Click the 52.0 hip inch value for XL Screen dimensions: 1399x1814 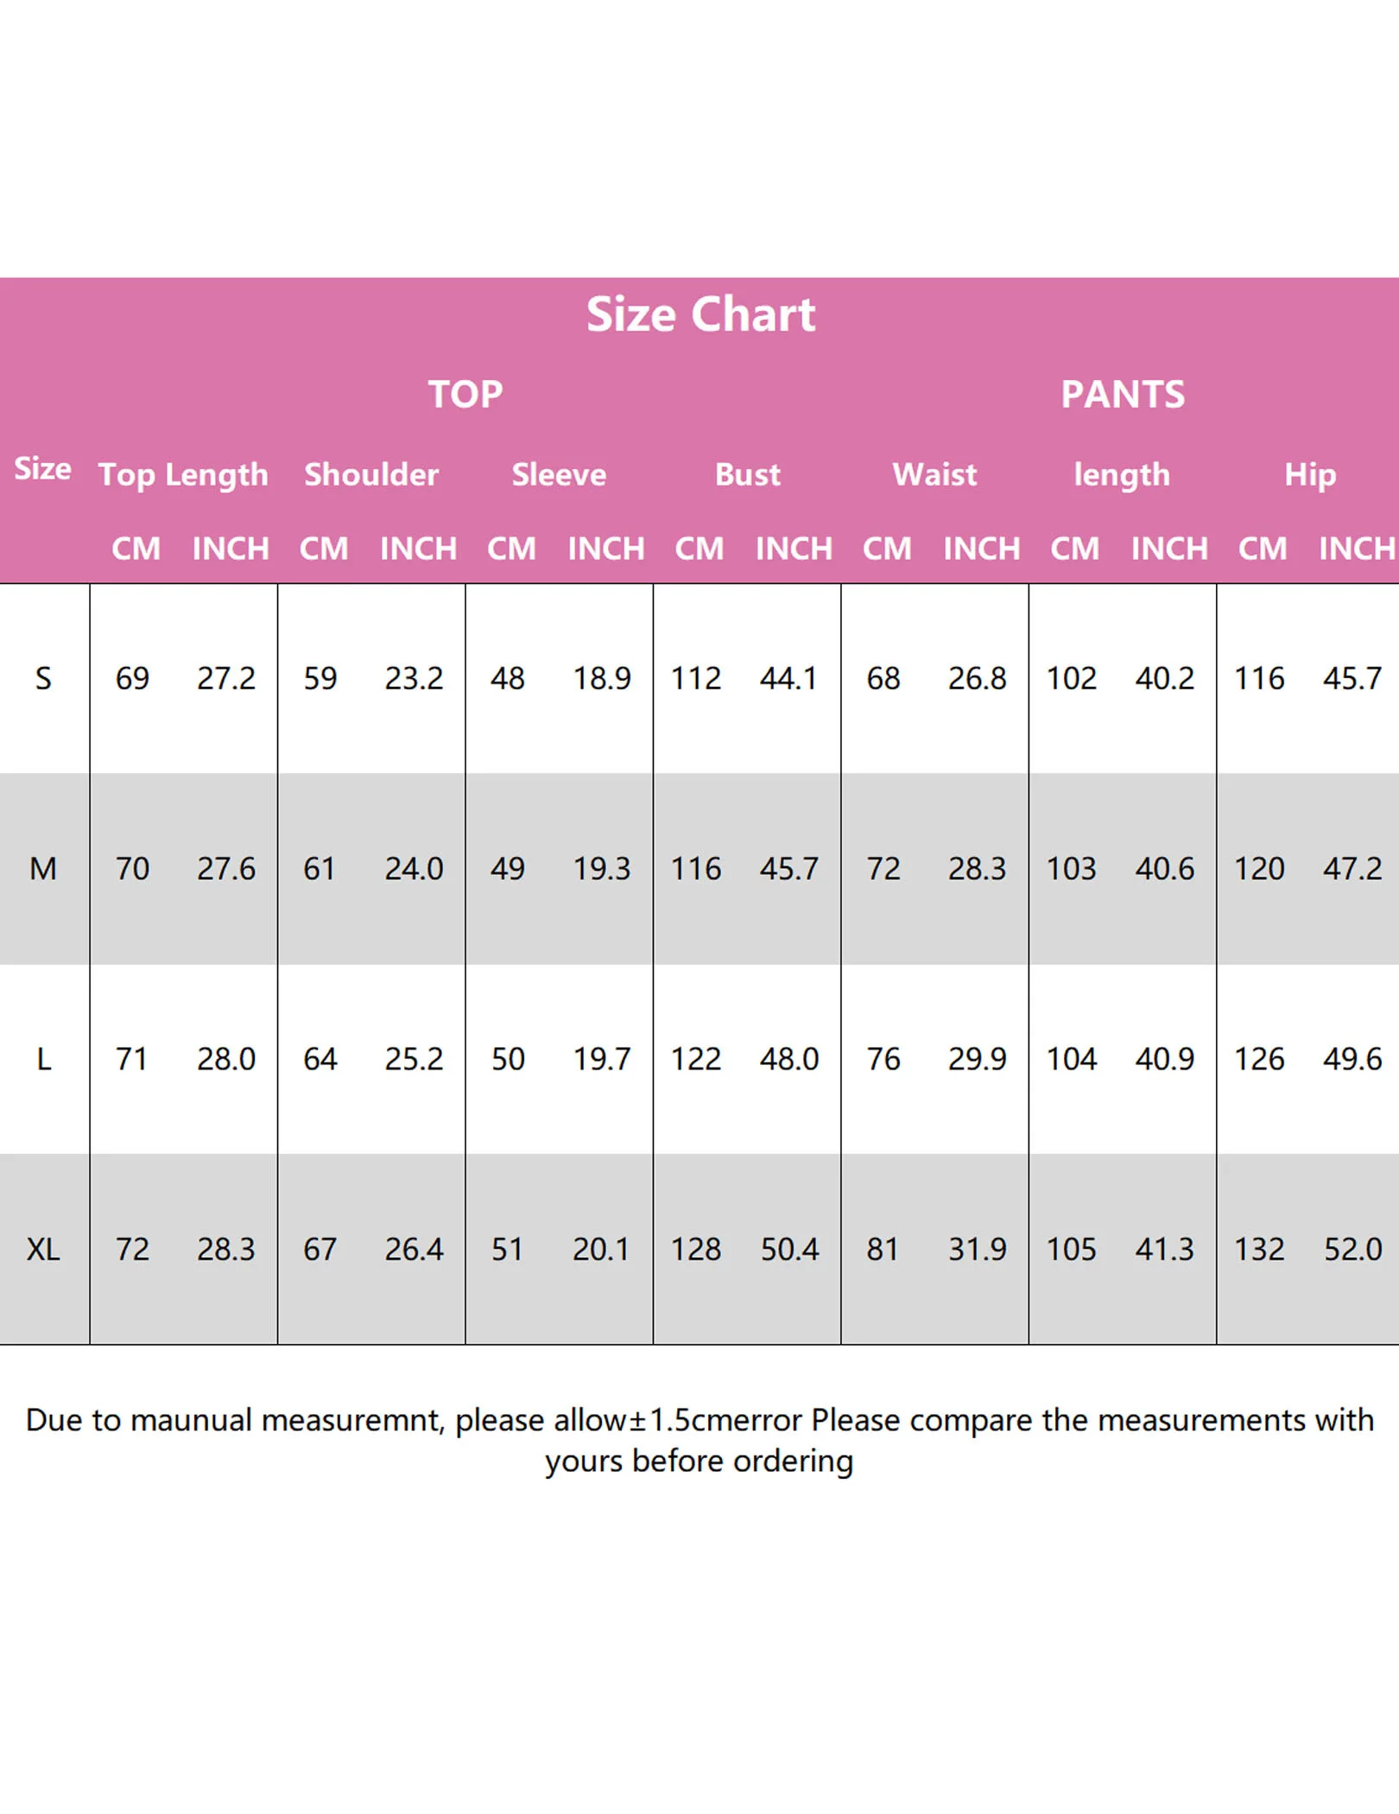1353,1249
